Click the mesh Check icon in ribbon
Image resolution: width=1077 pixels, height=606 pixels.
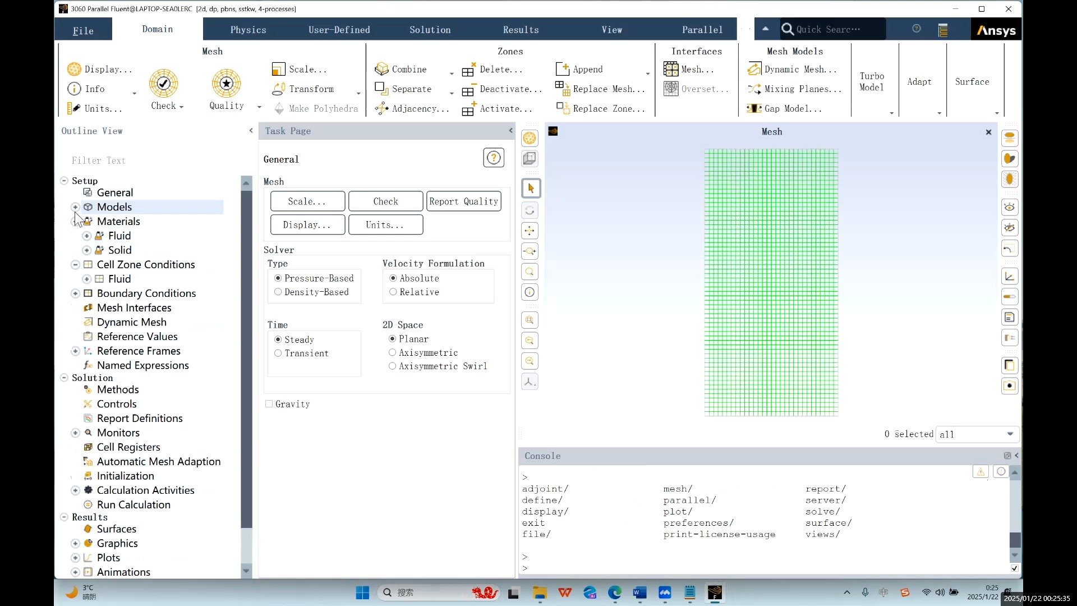(x=163, y=84)
